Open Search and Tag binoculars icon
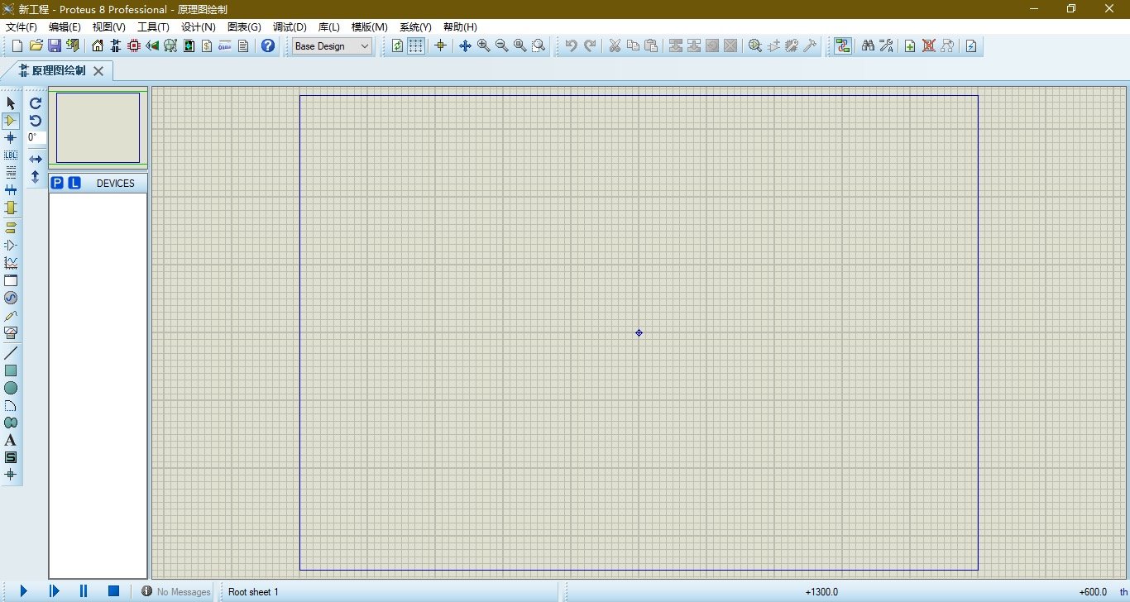Screen dimensions: 1130x602 (868, 46)
